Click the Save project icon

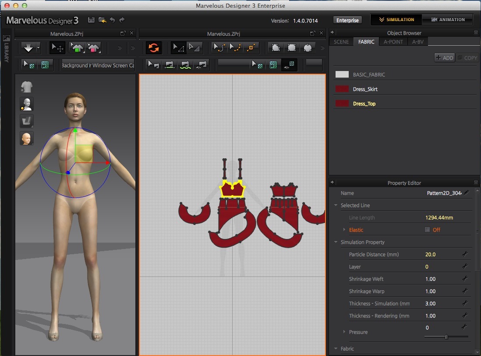(91, 20)
